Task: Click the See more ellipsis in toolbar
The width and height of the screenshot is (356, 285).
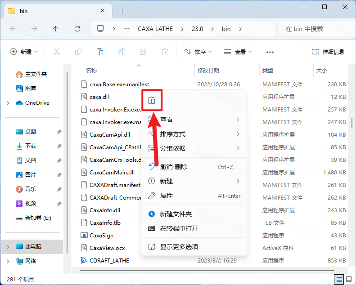Action: tap(270, 52)
